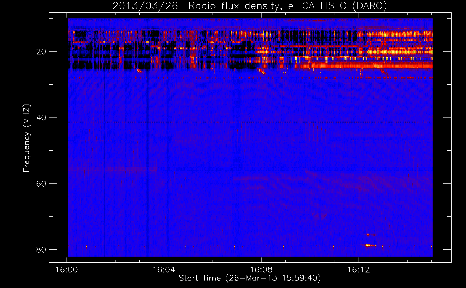Click the bright burst near 80 MHz after 16:12
Viewport: 466px width, 288px height.
[370, 245]
